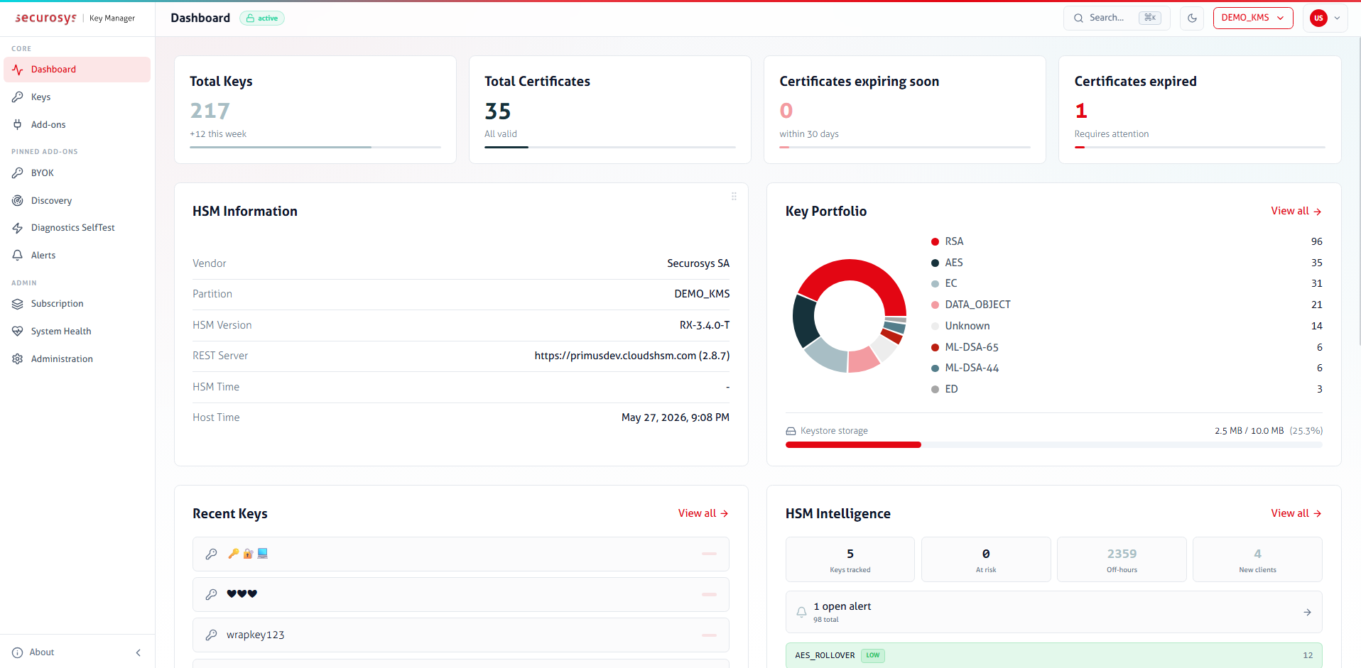1361x668 pixels.
Task: Click the ML-DSA-44 legend entry
Action: 1127,368
